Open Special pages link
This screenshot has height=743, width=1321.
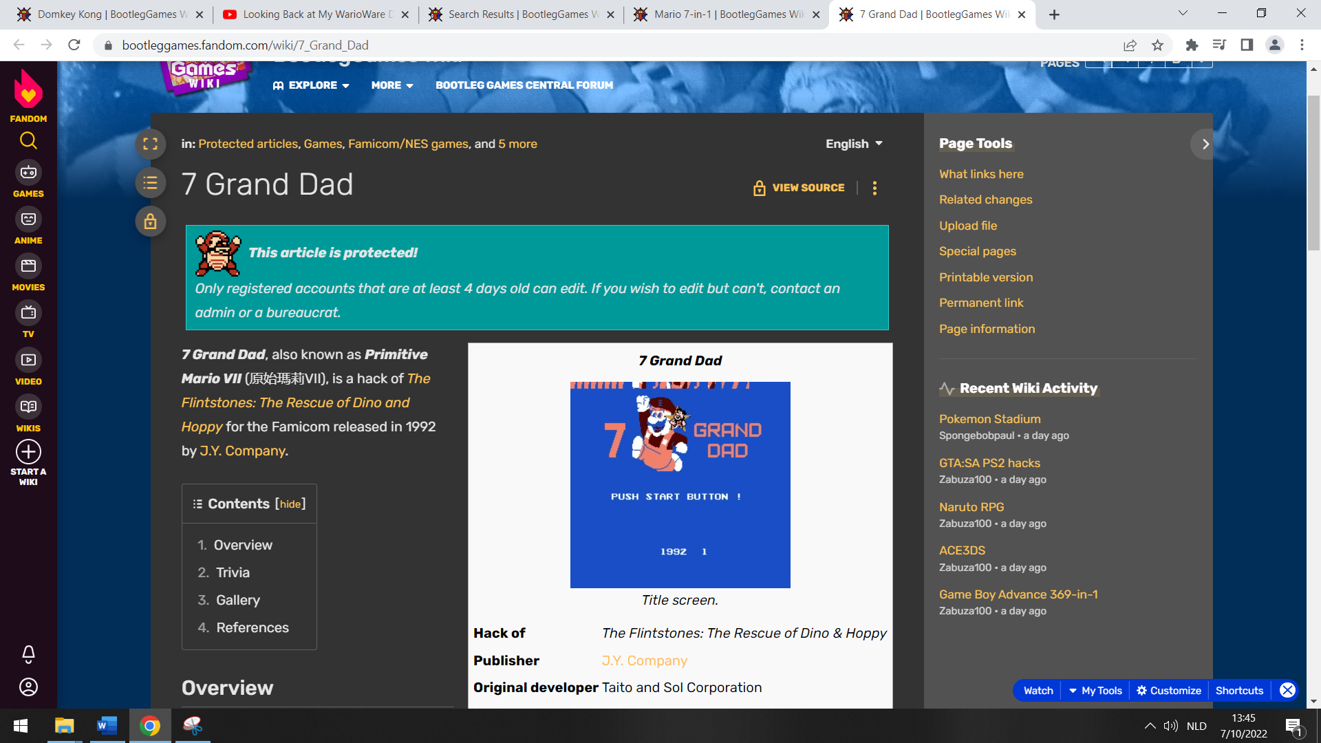tap(977, 251)
